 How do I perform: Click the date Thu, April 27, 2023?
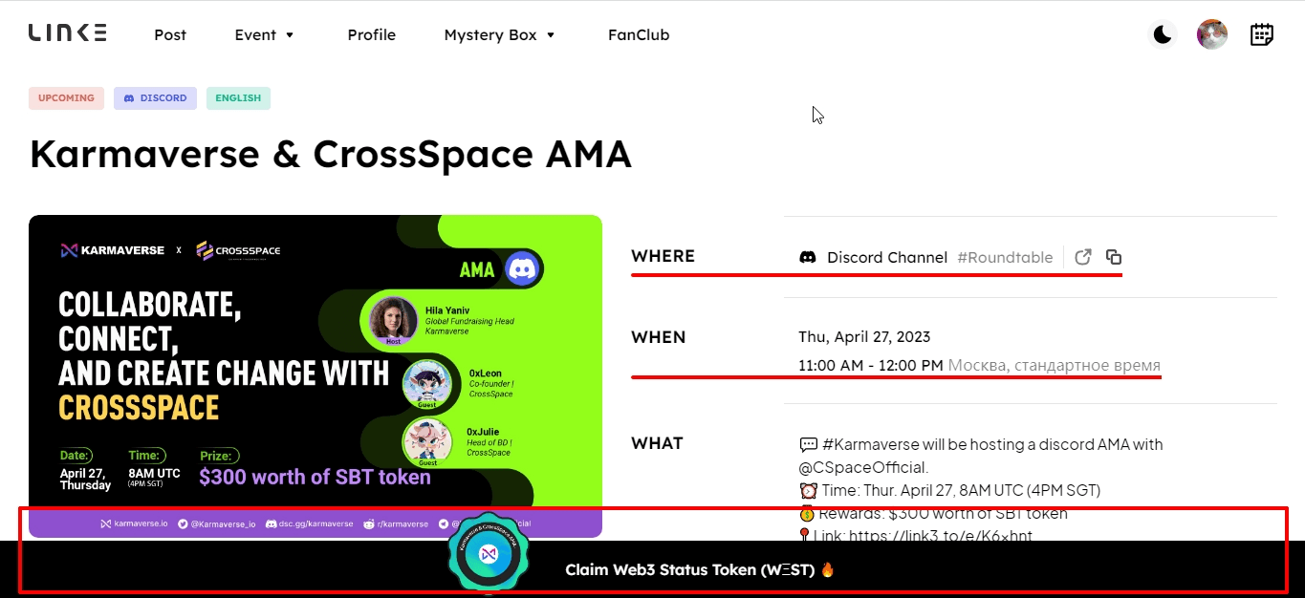864,336
